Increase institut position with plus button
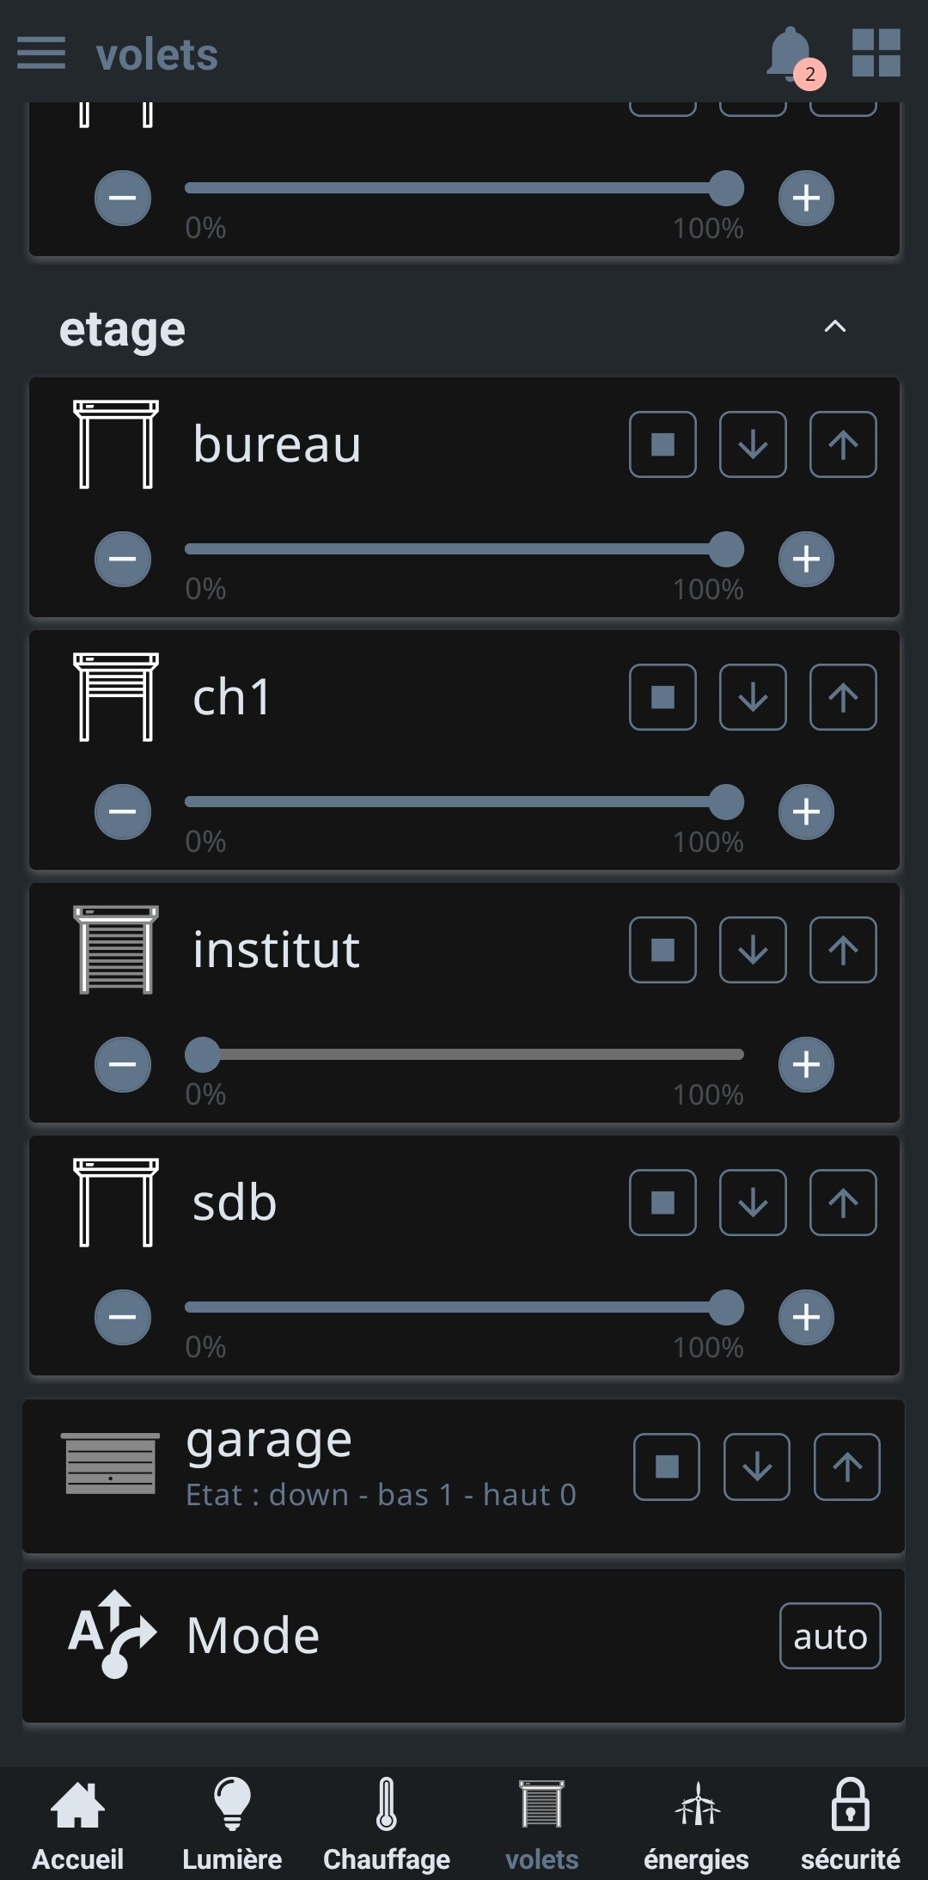 coord(806,1065)
